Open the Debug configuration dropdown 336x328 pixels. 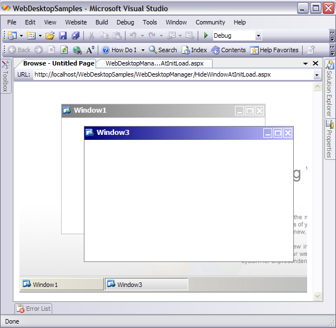click(258, 36)
